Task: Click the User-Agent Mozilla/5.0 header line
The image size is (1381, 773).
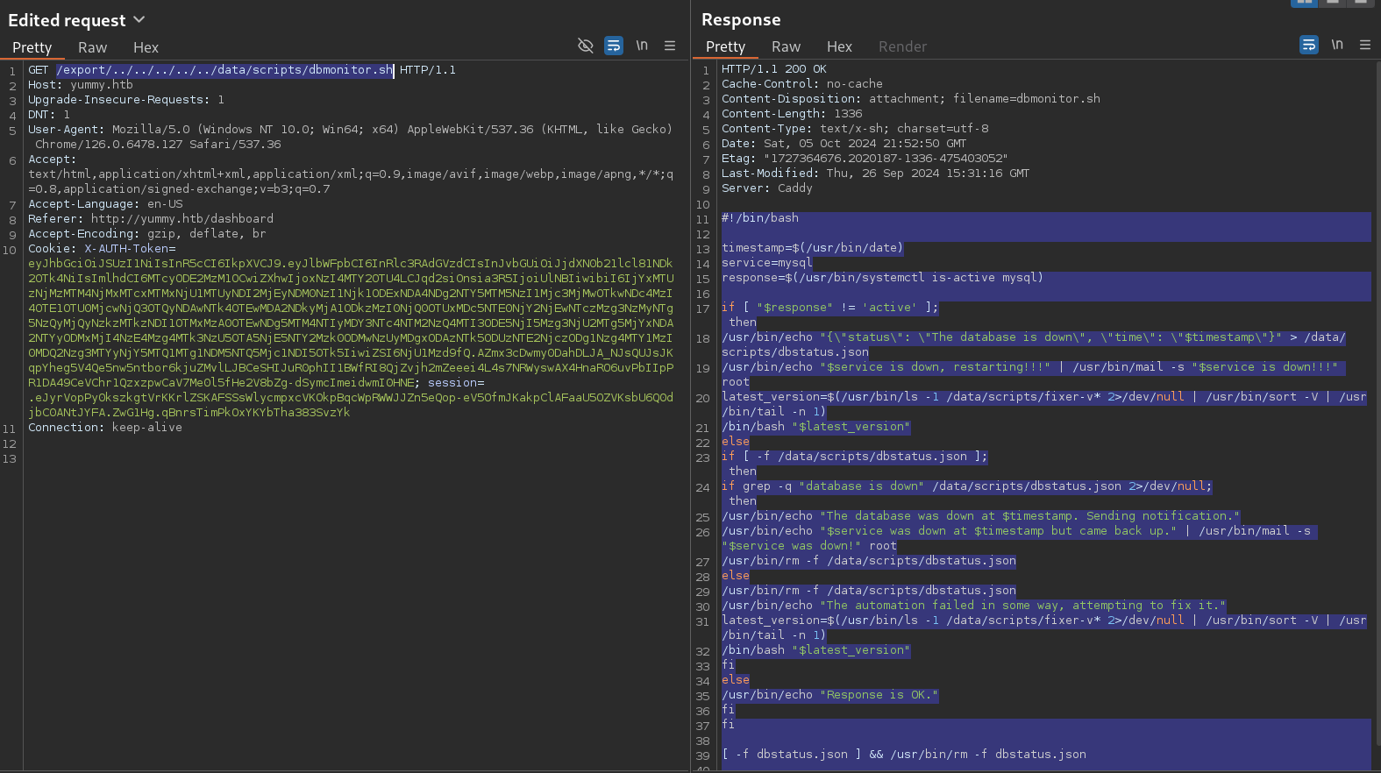Action: click(351, 137)
